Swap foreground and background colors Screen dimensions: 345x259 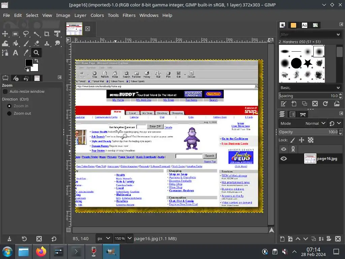pos(36,60)
